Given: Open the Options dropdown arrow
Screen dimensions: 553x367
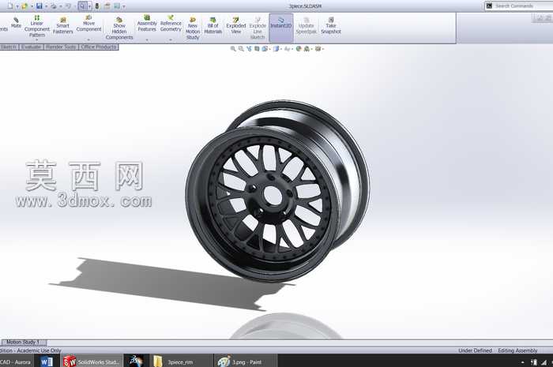Looking at the screenshot, I should (123, 6).
